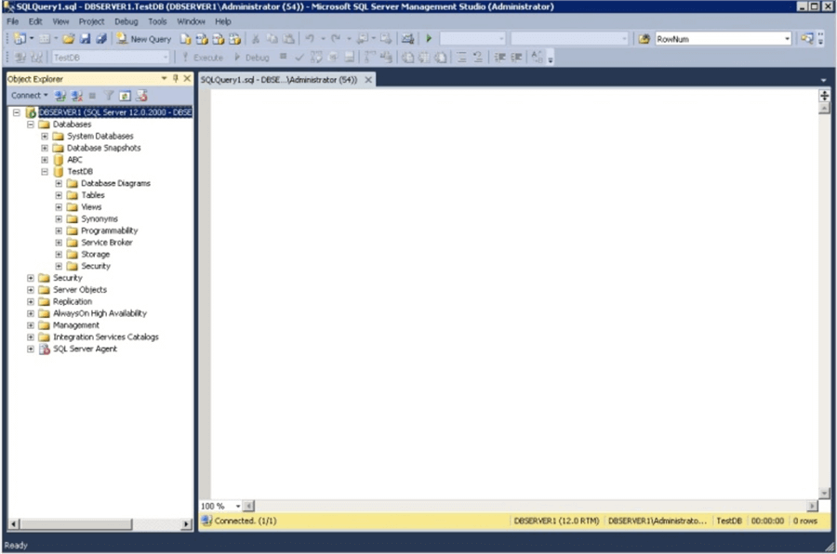
Task: Open the Window menu
Action: [x=191, y=21]
